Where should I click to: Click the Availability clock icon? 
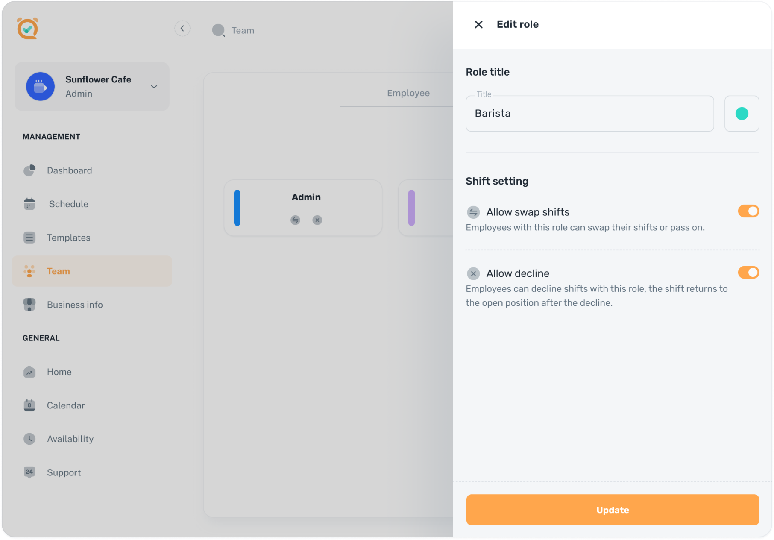29,439
